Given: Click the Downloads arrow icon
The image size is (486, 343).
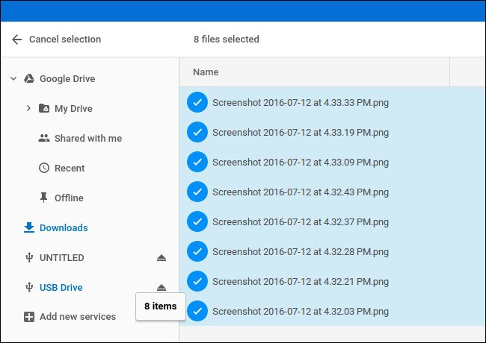Looking at the screenshot, I should click(29, 228).
